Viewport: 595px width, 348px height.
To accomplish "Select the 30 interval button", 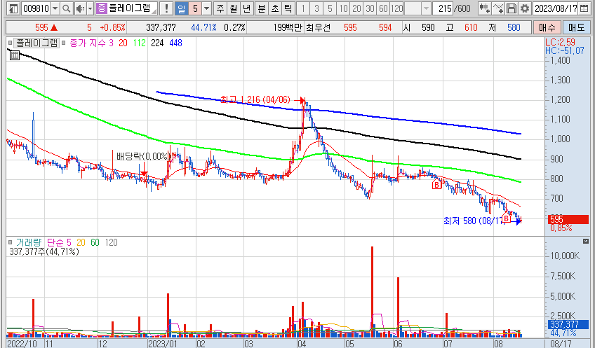I will point(370,8).
